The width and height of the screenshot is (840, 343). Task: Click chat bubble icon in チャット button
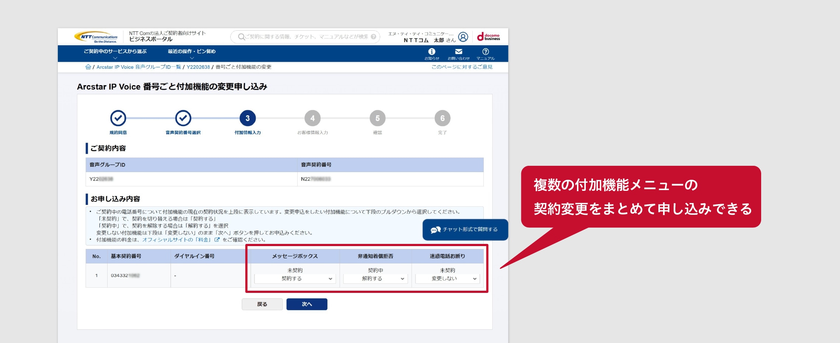[435, 230]
